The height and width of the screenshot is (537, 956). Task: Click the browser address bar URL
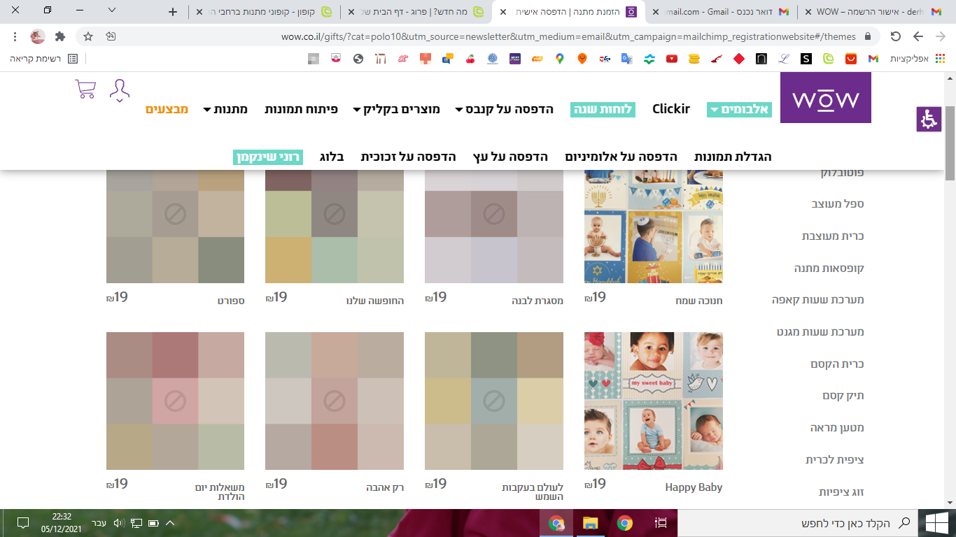568,36
